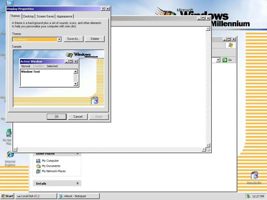Open the Screen Saver tab
This screenshot has width=267, height=200.
coord(45,16)
